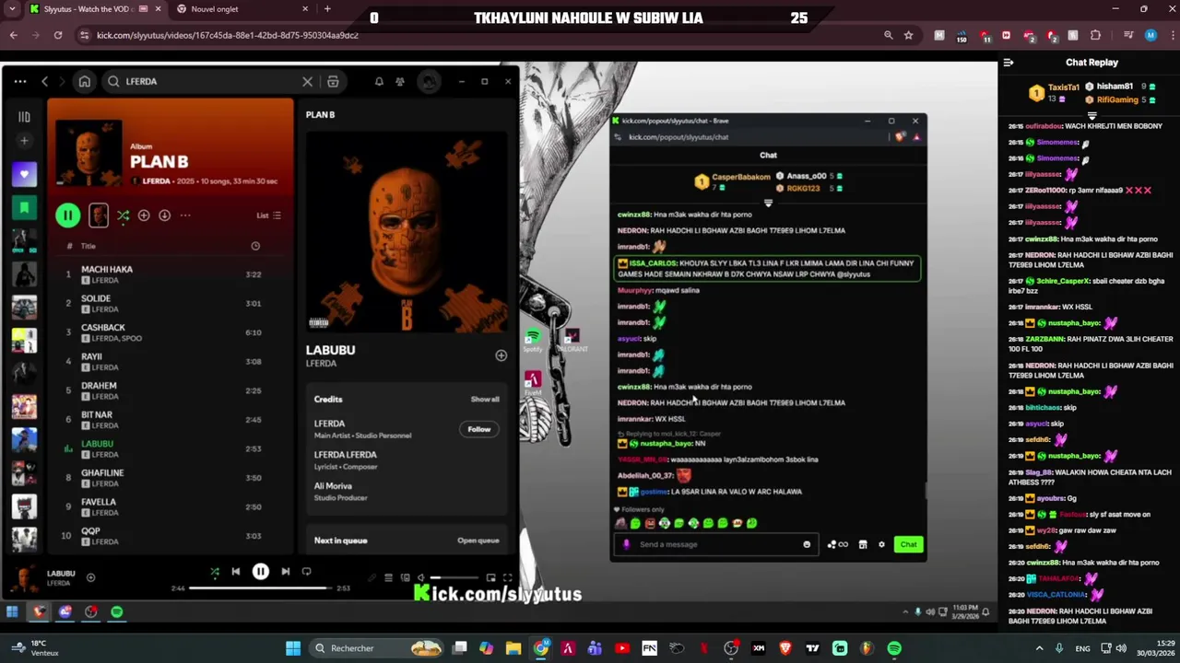Screen dimensions: 1180x663
Task: Open Windows Start menu
Action: (293, 648)
